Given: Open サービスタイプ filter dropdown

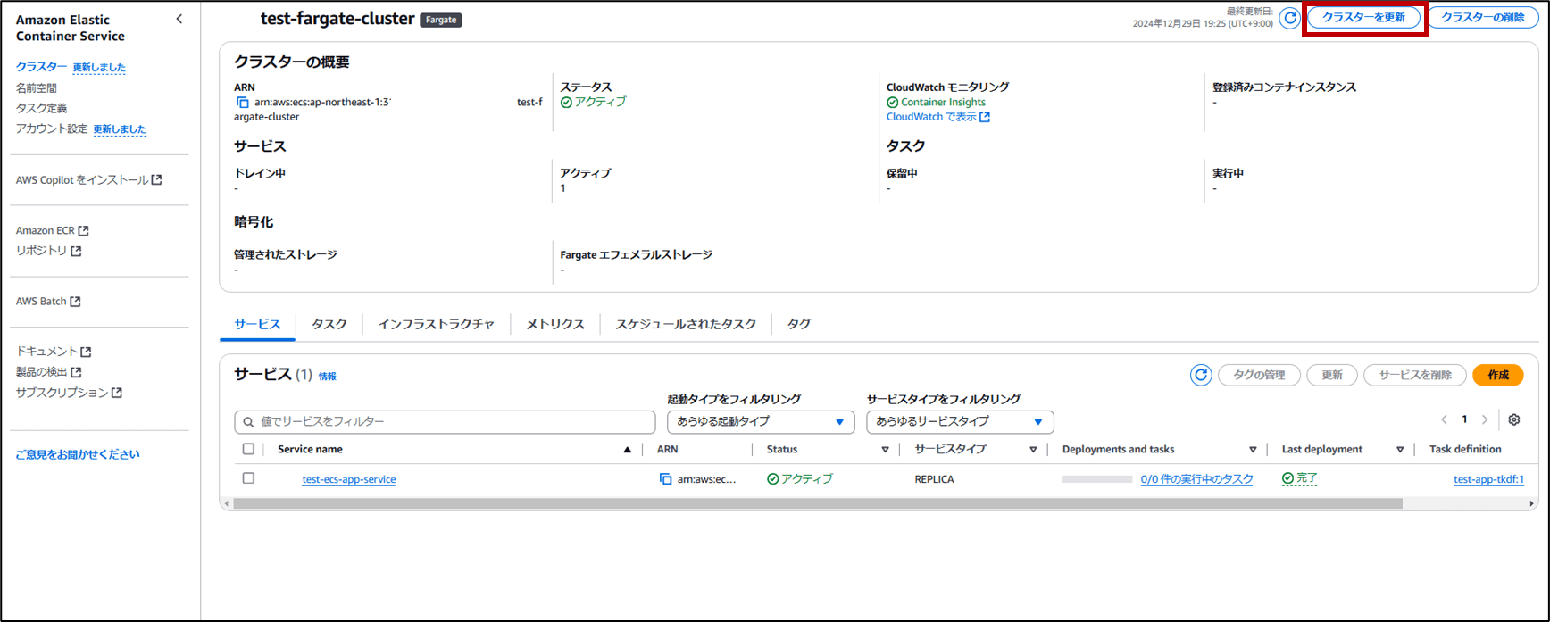Looking at the screenshot, I should pyautogui.click(x=960, y=421).
